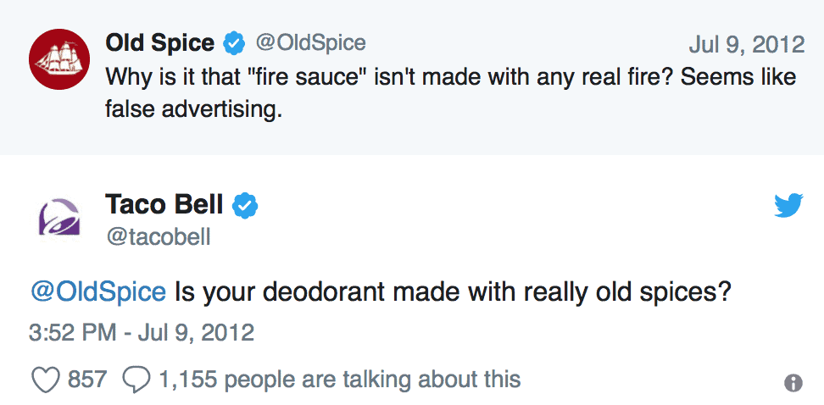Open the @OldSpice mention link
The image size is (824, 405).
[97, 292]
